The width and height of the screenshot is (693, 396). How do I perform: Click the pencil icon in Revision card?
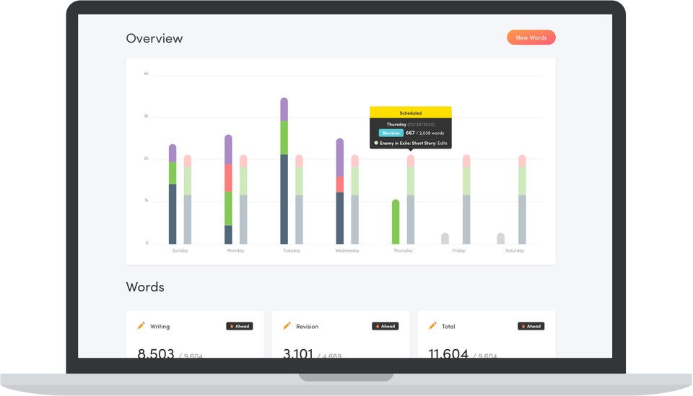click(x=287, y=326)
